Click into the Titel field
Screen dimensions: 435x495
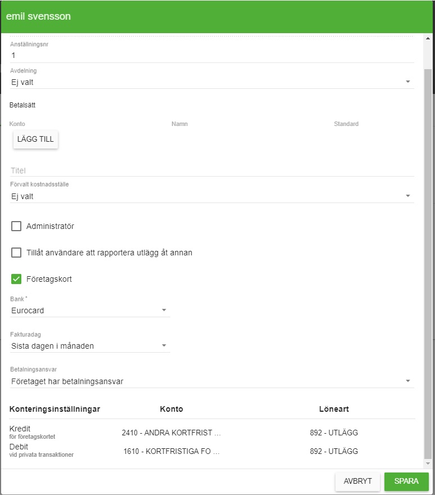click(x=212, y=170)
